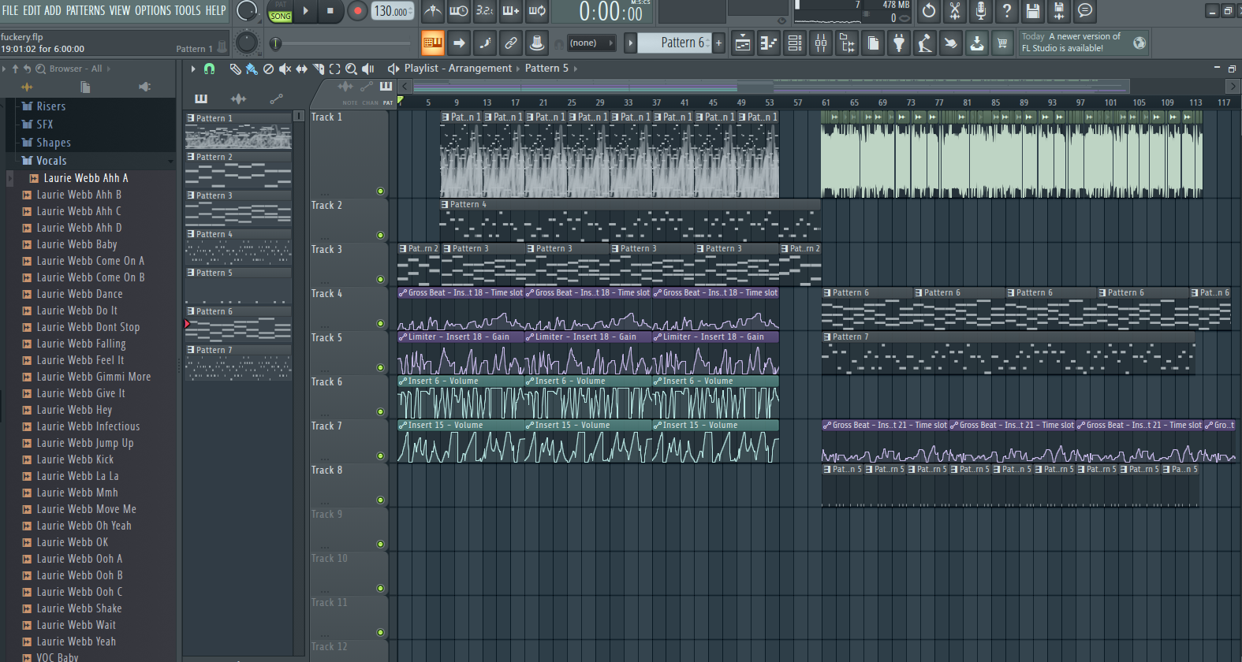Click the Save project floppy icon
This screenshot has width=1242, height=662.
pos(1033,11)
